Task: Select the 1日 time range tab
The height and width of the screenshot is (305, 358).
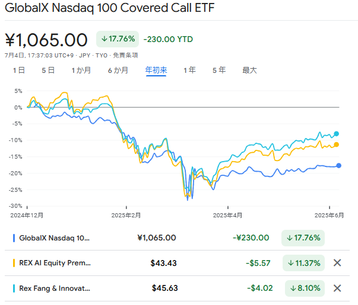Action: click(x=19, y=70)
